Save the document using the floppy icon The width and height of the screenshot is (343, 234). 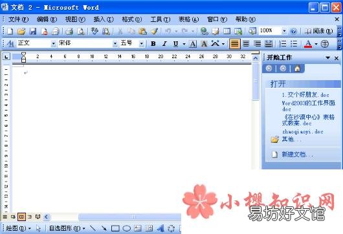pos(33,31)
